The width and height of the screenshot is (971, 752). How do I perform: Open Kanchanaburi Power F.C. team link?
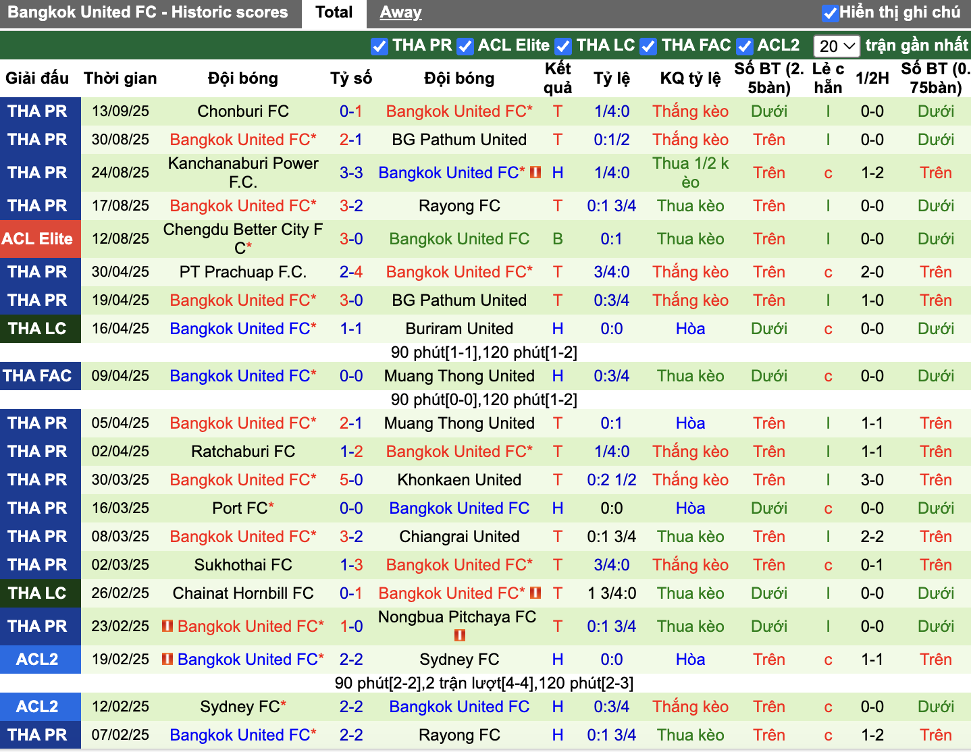pos(243,173)
